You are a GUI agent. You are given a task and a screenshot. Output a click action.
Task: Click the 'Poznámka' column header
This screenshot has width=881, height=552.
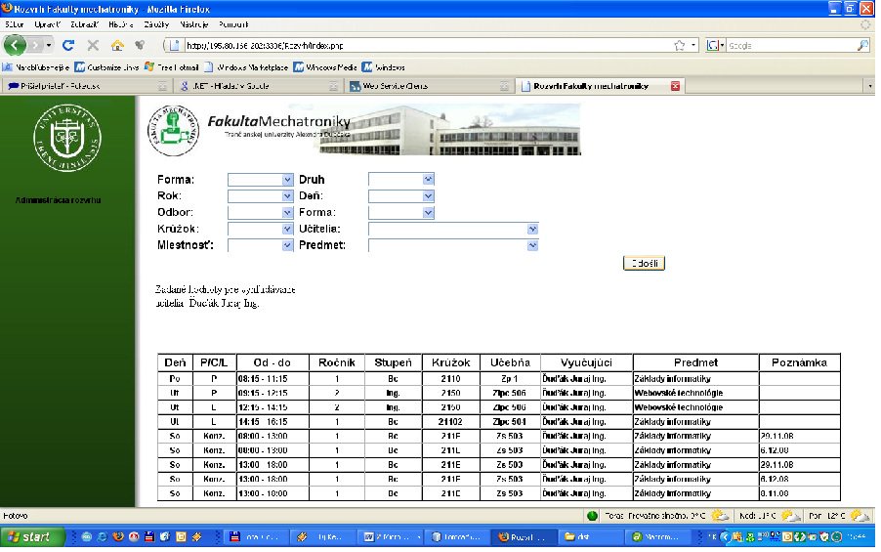coord(800,362)
